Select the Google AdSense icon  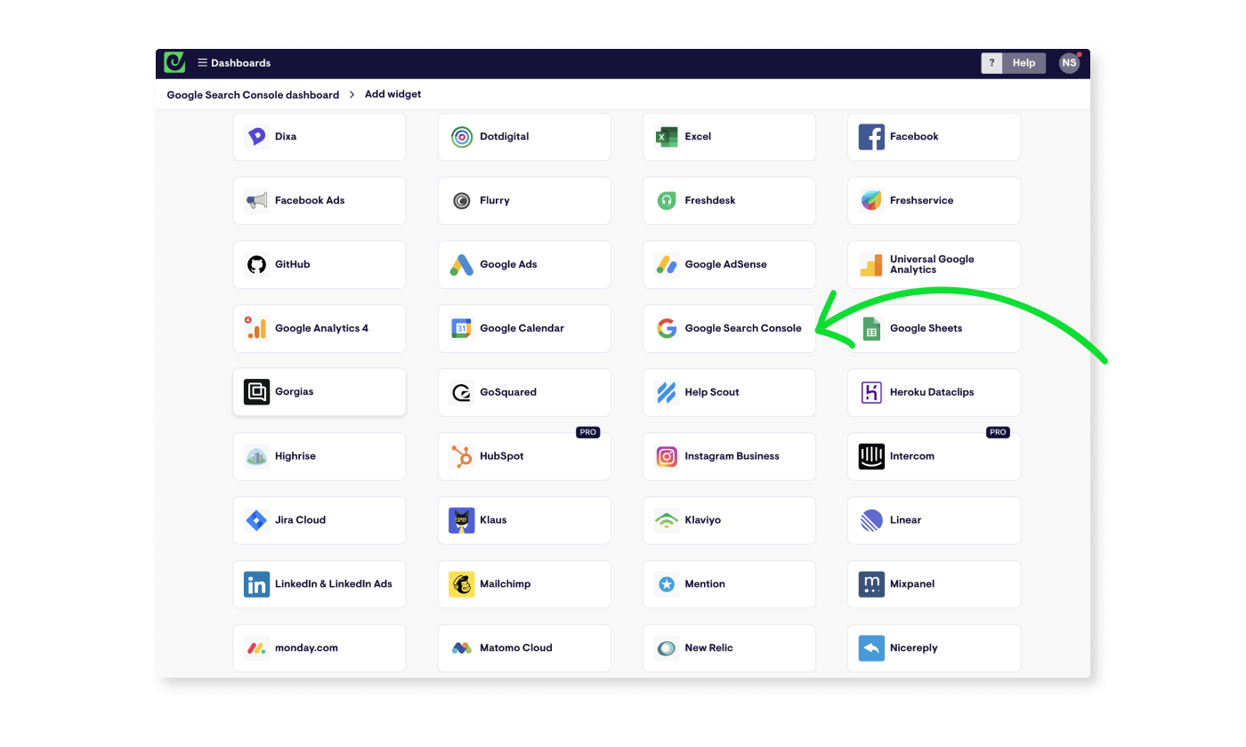click(x=667, y=265)
